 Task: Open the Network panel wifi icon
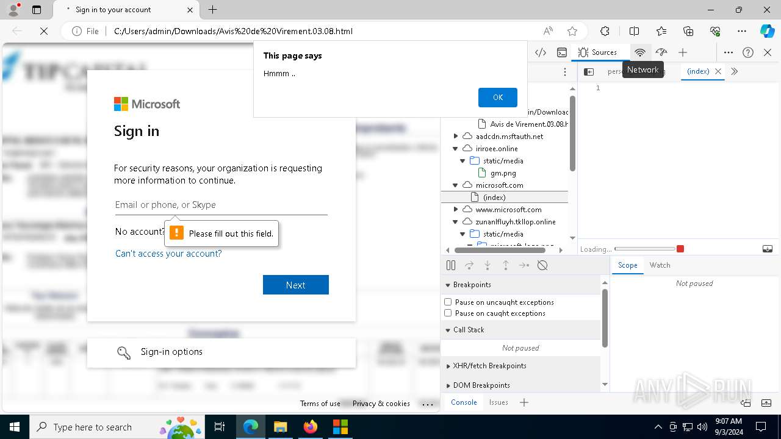(639, 52)
